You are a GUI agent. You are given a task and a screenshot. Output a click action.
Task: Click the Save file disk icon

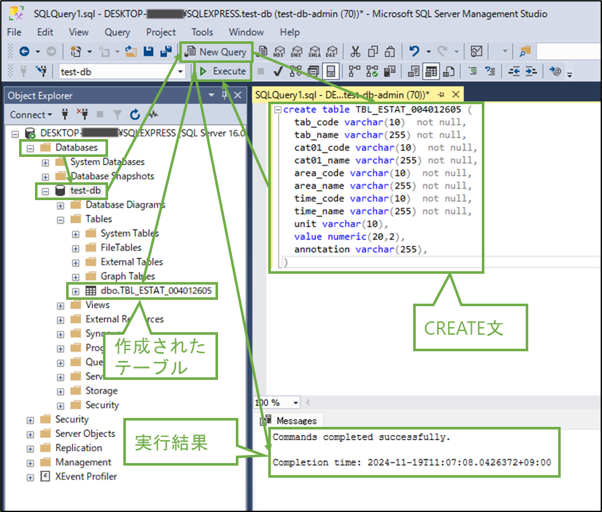click(x=149, y=51)
